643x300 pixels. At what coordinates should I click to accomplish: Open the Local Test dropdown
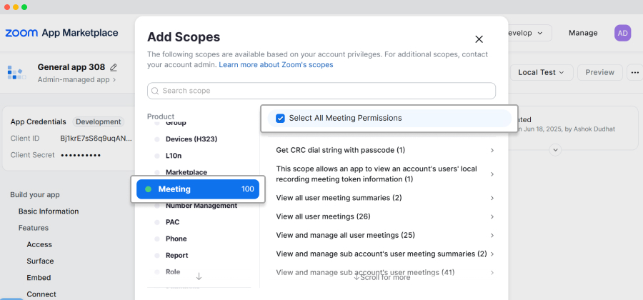[541, 73]
